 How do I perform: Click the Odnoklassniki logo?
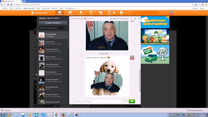coord(39,13)
